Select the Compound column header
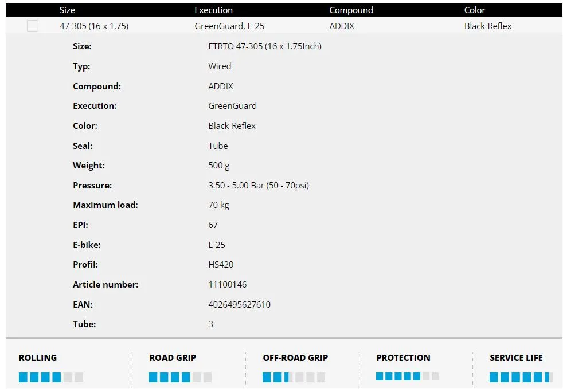The height and width of the screenshot is (389, 563). [x=351, y=10]
